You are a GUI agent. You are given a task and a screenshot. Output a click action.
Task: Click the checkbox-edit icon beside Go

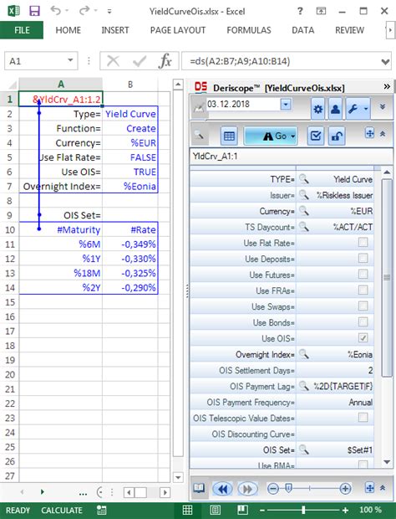tap(316, 136)
